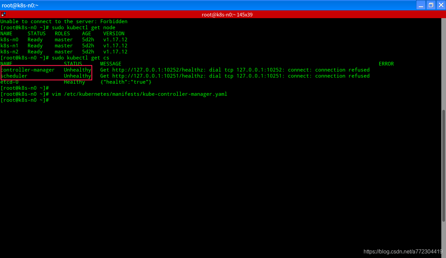This screenshot has height=258, width=446.
Task: Click the 5d2h age of k8s-n2
Action: point(88,52)
